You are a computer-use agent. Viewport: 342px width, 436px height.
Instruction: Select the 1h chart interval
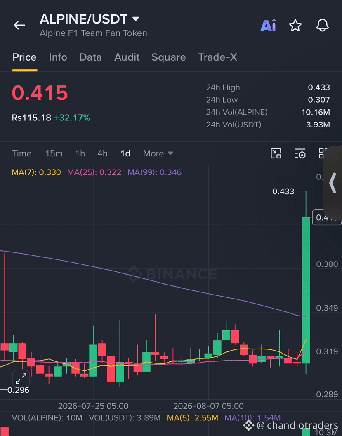(80, 153)
